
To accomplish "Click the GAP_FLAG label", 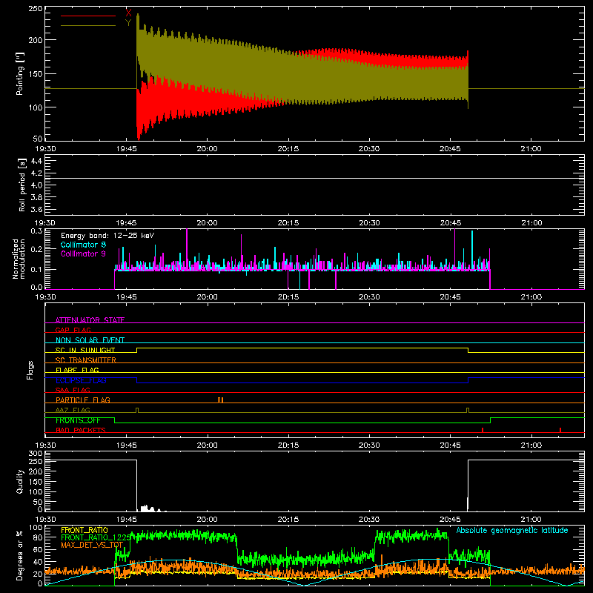I will (73, 330).
